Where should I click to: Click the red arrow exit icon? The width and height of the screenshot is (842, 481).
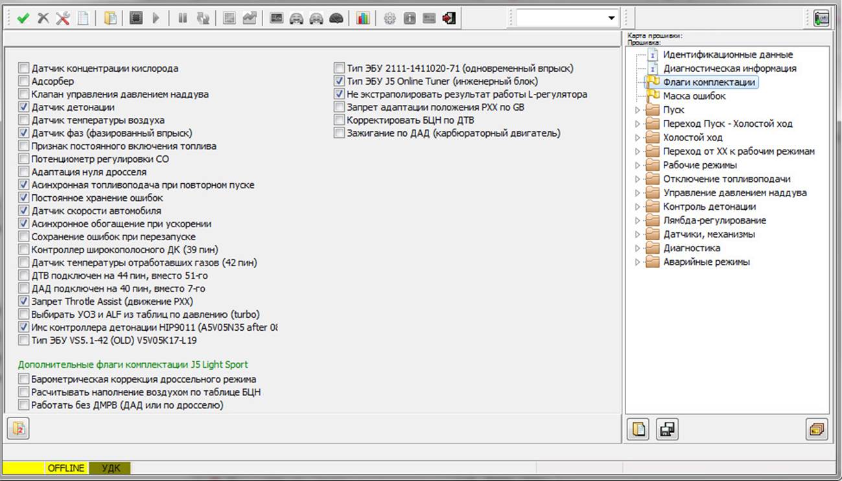[x=449, y=19]
